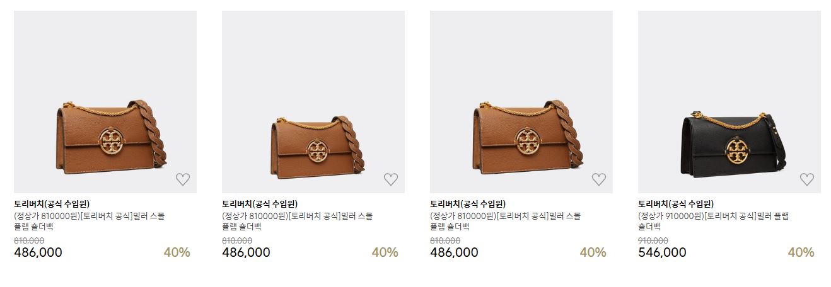Open third 밀러 스몰 플랩 숄더백 title
The image size is (831, 287).
click(506, 222)
